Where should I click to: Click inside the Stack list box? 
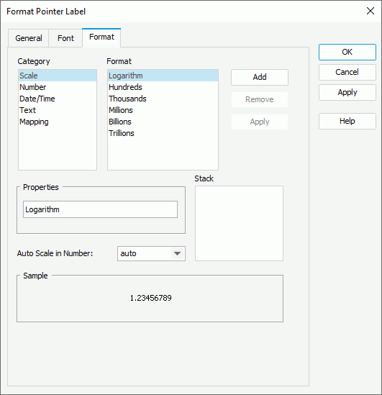[x=239, y=224]
